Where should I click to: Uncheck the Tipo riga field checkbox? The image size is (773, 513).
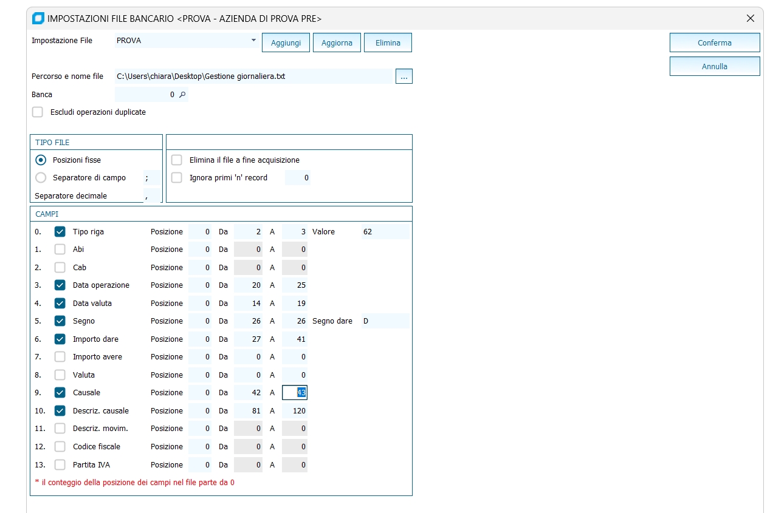[60, 232]
